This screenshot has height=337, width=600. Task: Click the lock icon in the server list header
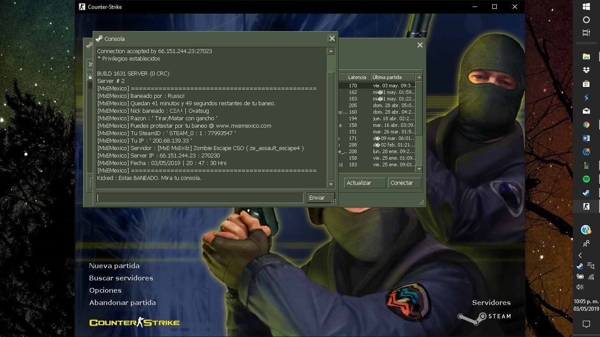click(x=90, y=77)
